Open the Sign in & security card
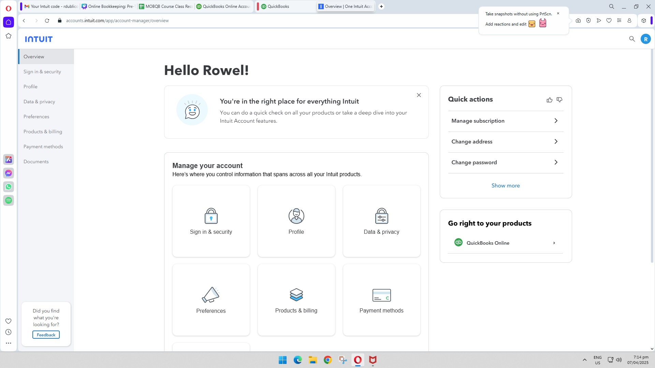Image resolution: width=655 pixels, height=368 pixels. pyautogui.click(x=211, y=221)
